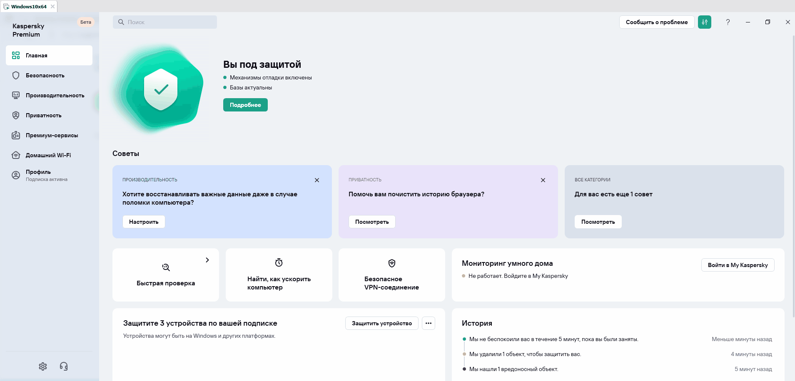Click Посмотреть on all categories card

598,222
